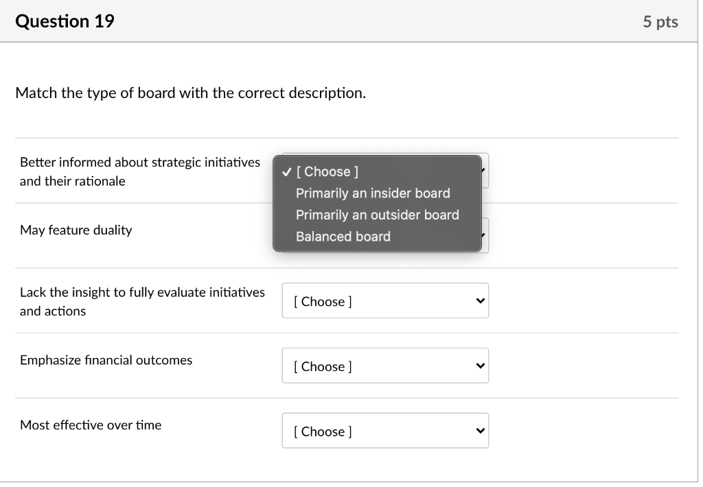The width and height of the screenshot is (703, 487).
Task: Click the "Question 19" header text
Action: pyautogui.click(x=65, y=21)
